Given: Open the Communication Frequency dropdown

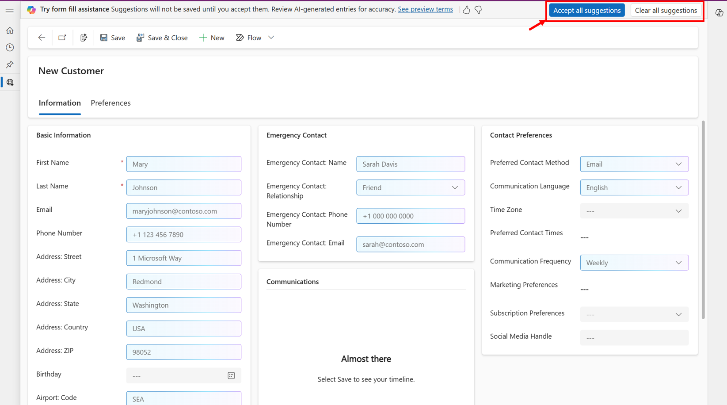Looking at the screenshot, I should click(x=679, y=263).
